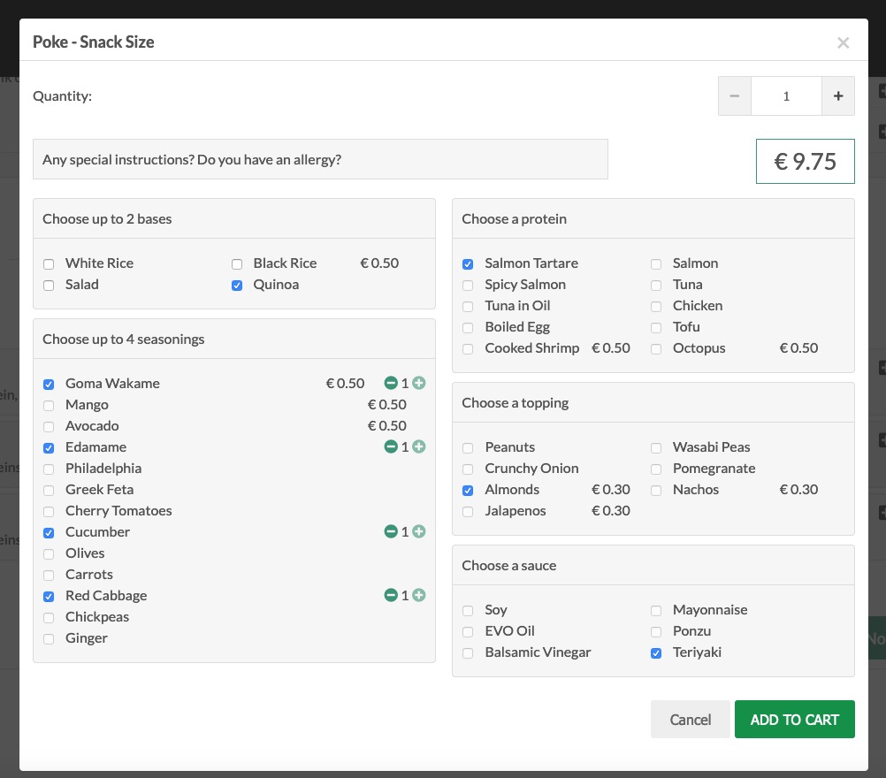Click the Cancel button
This screenshot has width=886, height=778.
(x=690, y=720)
